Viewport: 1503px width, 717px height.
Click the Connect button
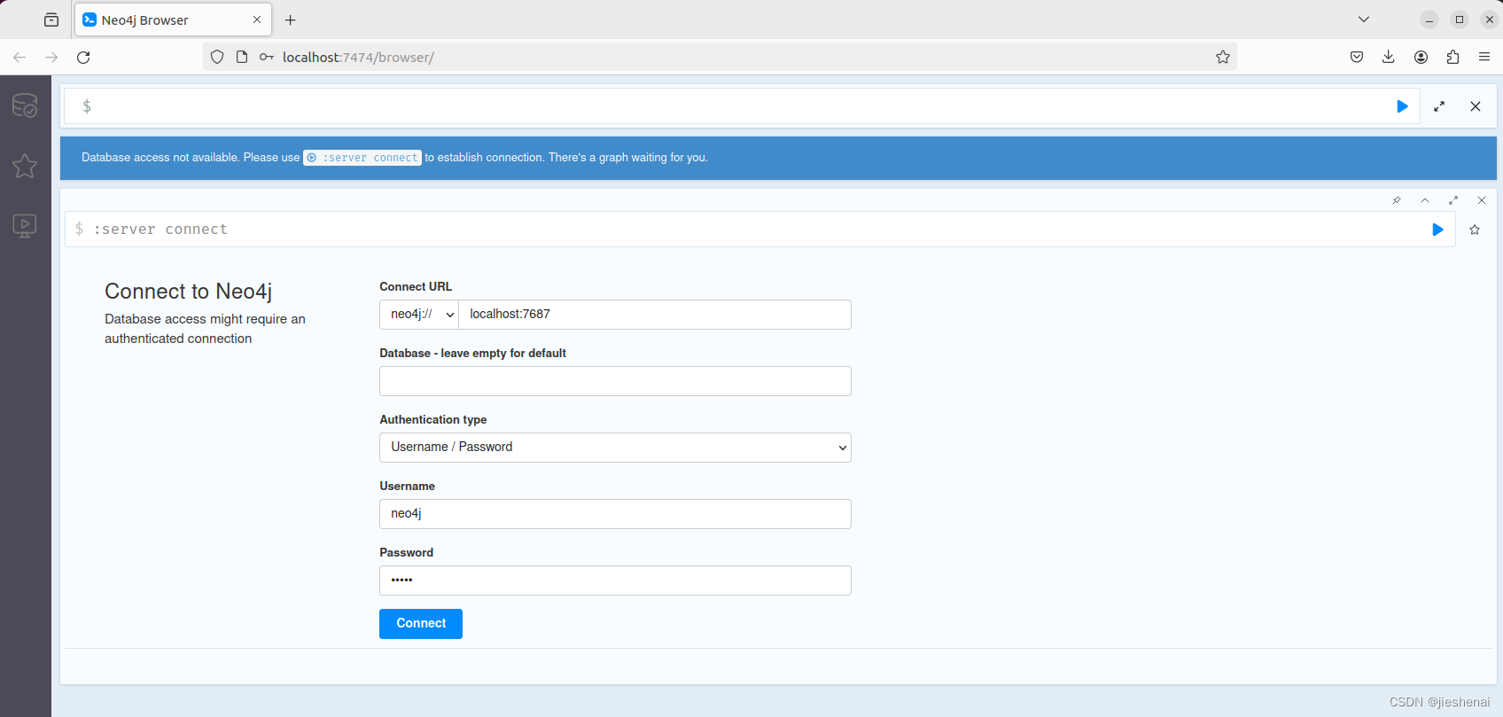point(421,624)
